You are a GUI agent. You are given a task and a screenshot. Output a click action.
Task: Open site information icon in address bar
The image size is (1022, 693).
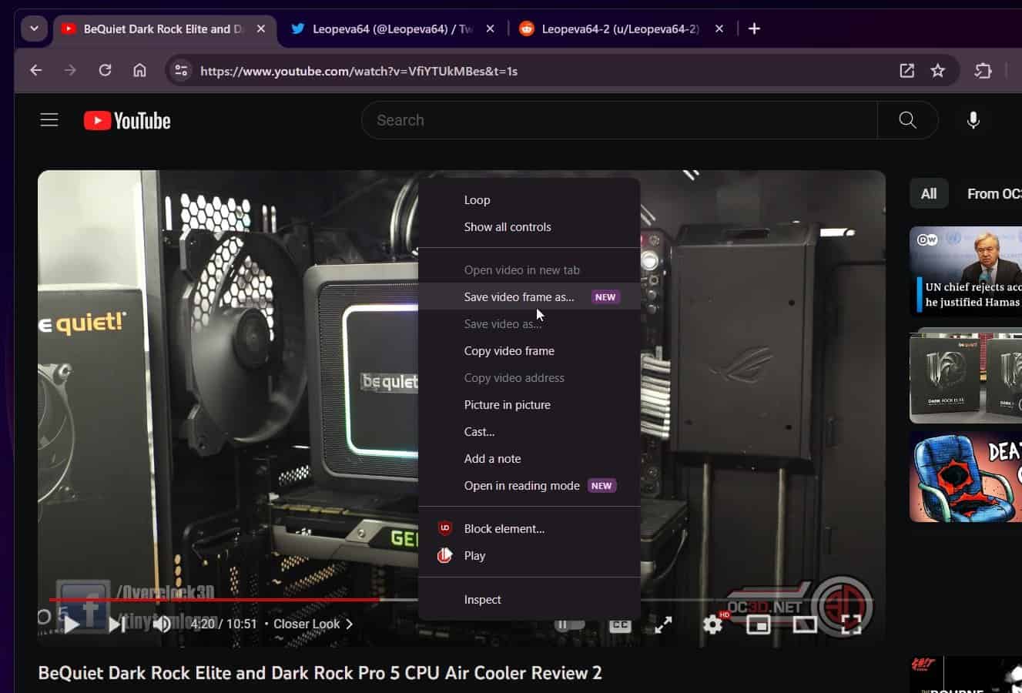pos(181,71)
